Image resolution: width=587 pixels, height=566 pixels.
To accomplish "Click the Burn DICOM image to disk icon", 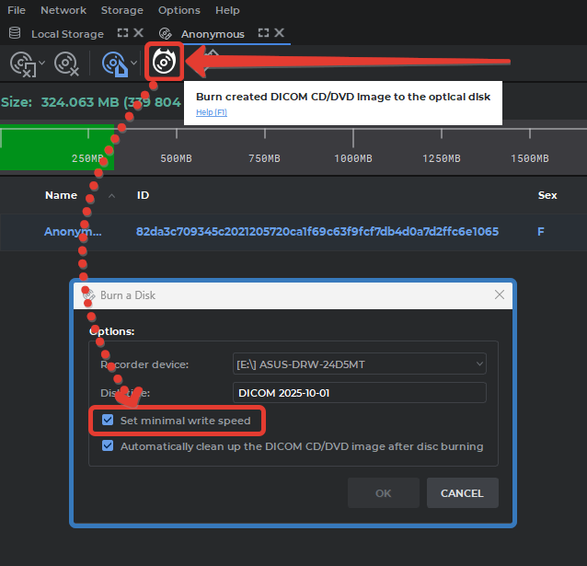I will pyautogui.click(x=163, y=63).
